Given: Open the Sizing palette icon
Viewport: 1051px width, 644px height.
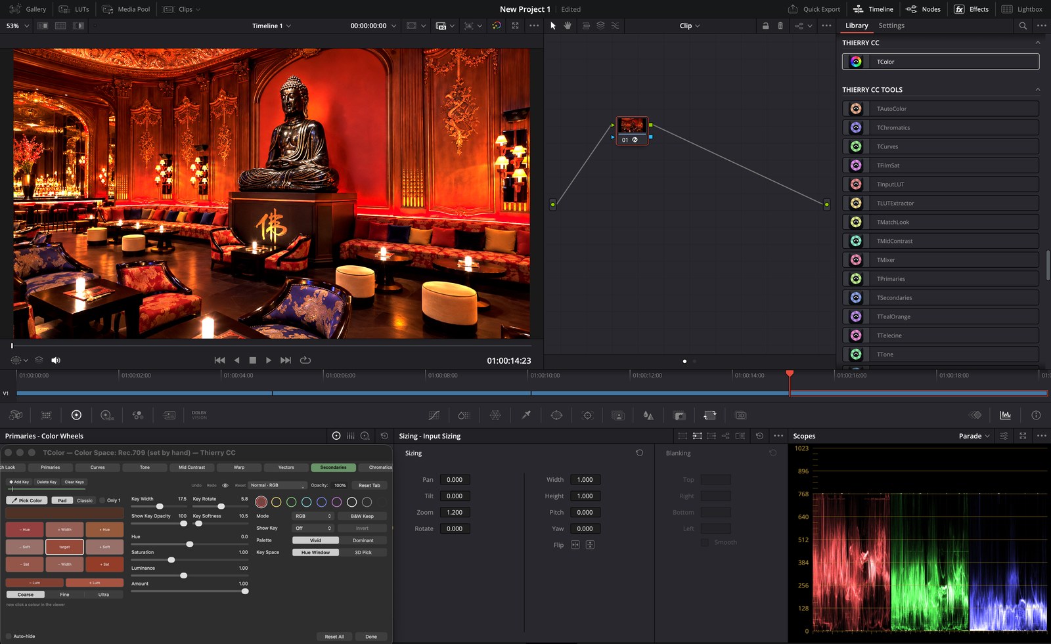Looking at the screenshot, I should pyautogui.click(x=710, y=416).
